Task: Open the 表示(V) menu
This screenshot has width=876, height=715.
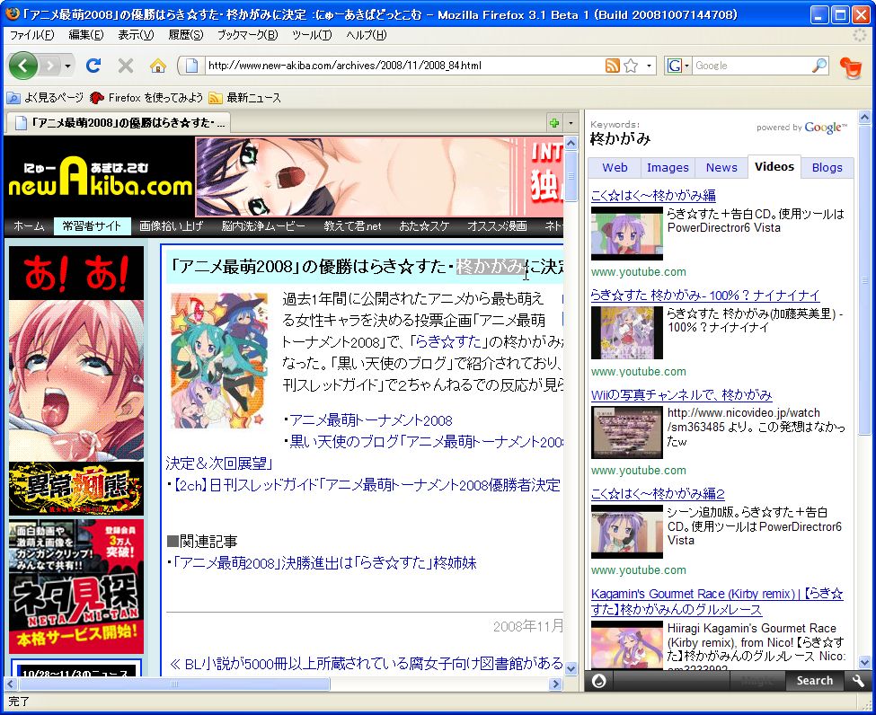Action: 136,35
